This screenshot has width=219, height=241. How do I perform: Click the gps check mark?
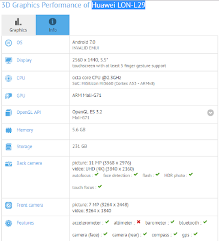[x=196, y=234]
